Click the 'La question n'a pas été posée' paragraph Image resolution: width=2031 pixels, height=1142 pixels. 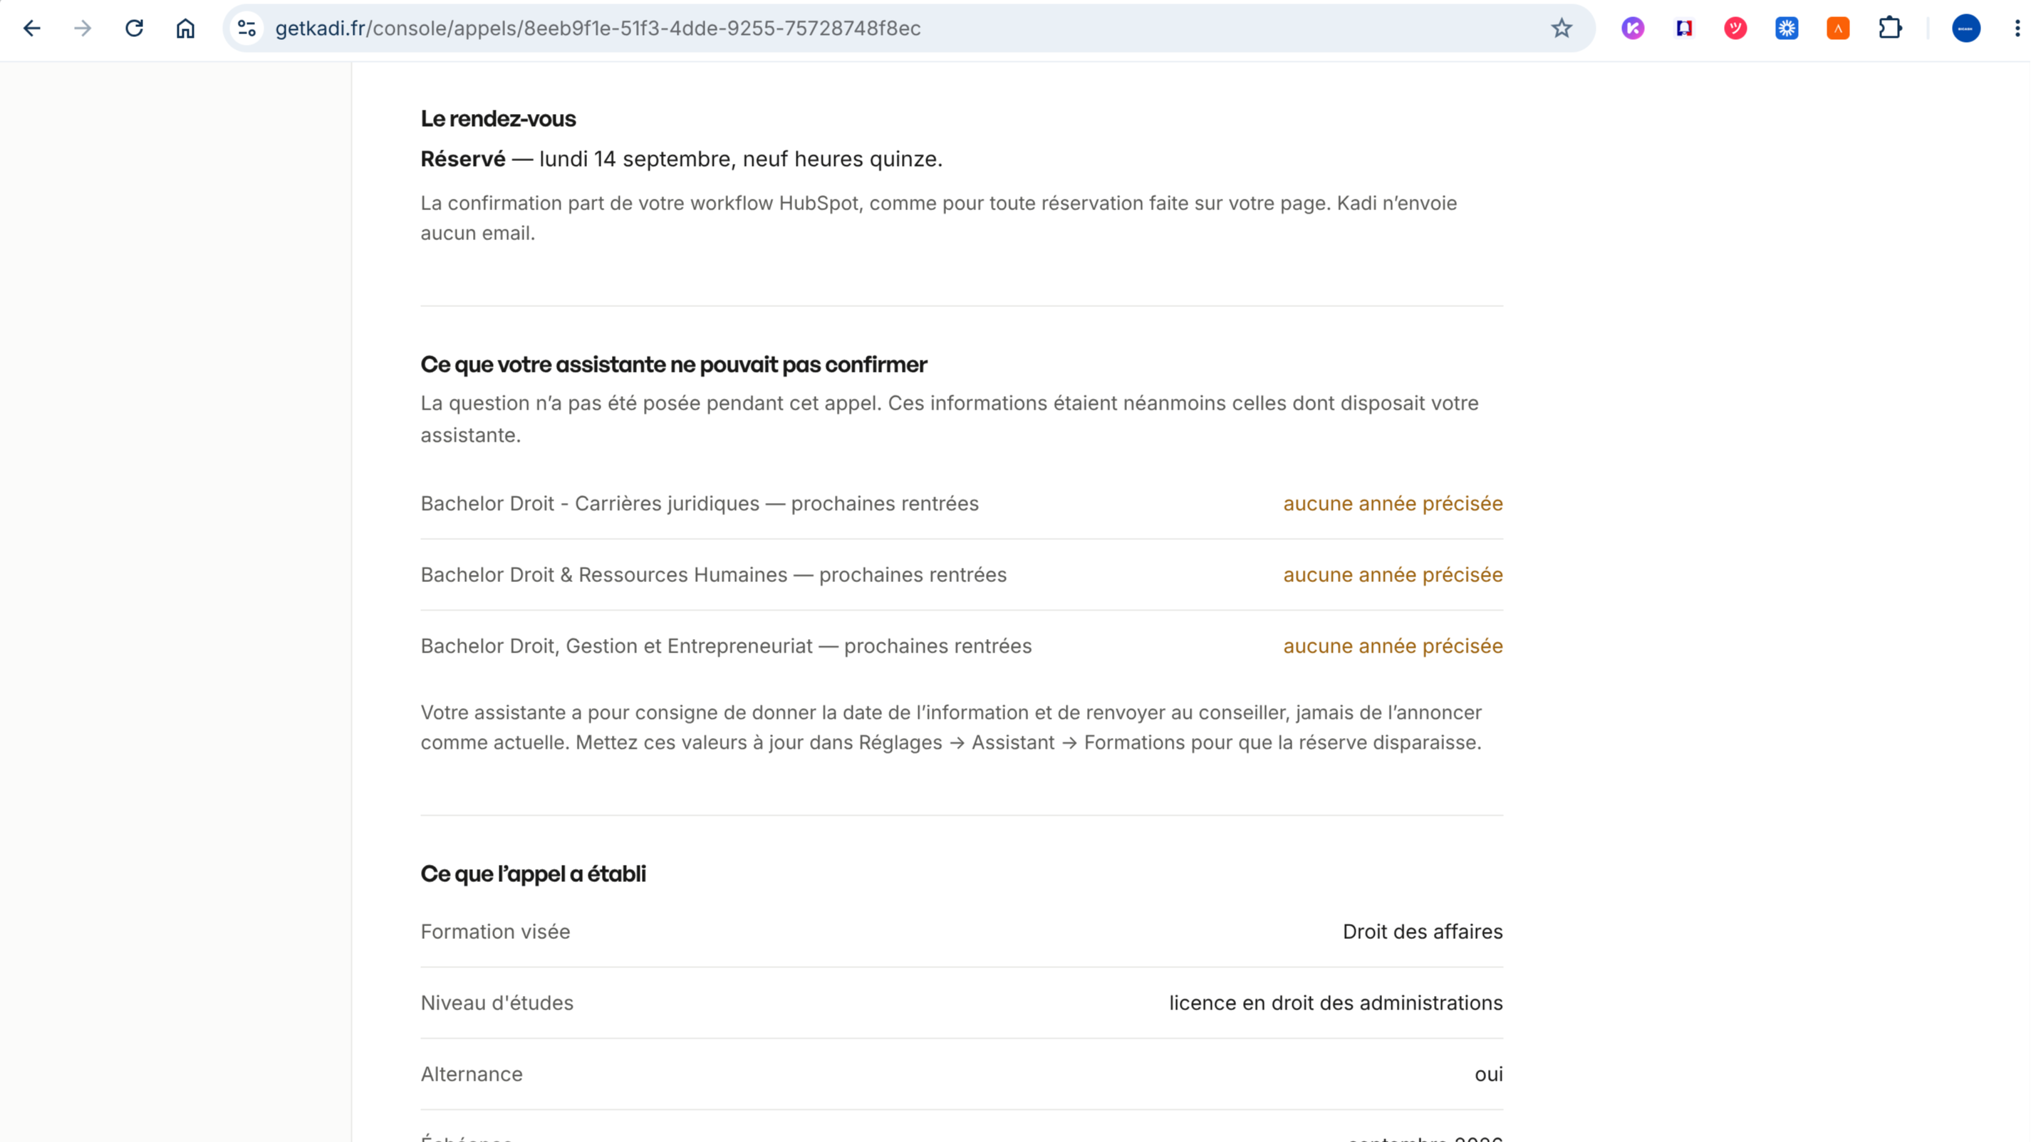[950, 419]
